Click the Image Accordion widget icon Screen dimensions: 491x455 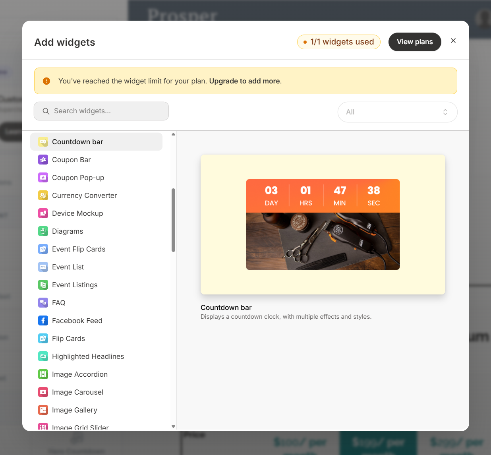43,374
